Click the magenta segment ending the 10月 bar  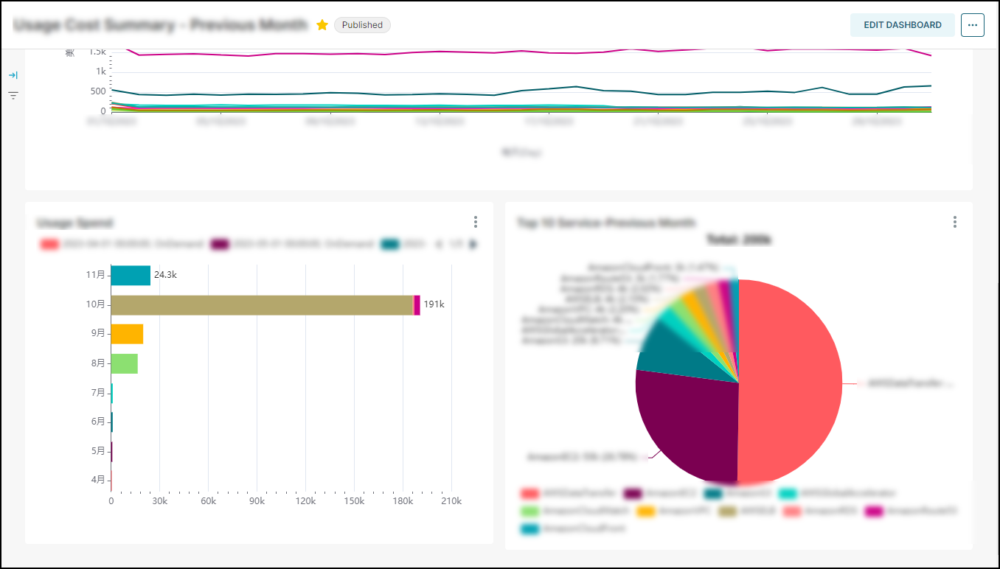[417, 305]
